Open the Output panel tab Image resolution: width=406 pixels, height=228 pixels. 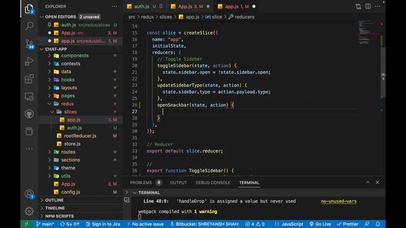click(178, 182)
